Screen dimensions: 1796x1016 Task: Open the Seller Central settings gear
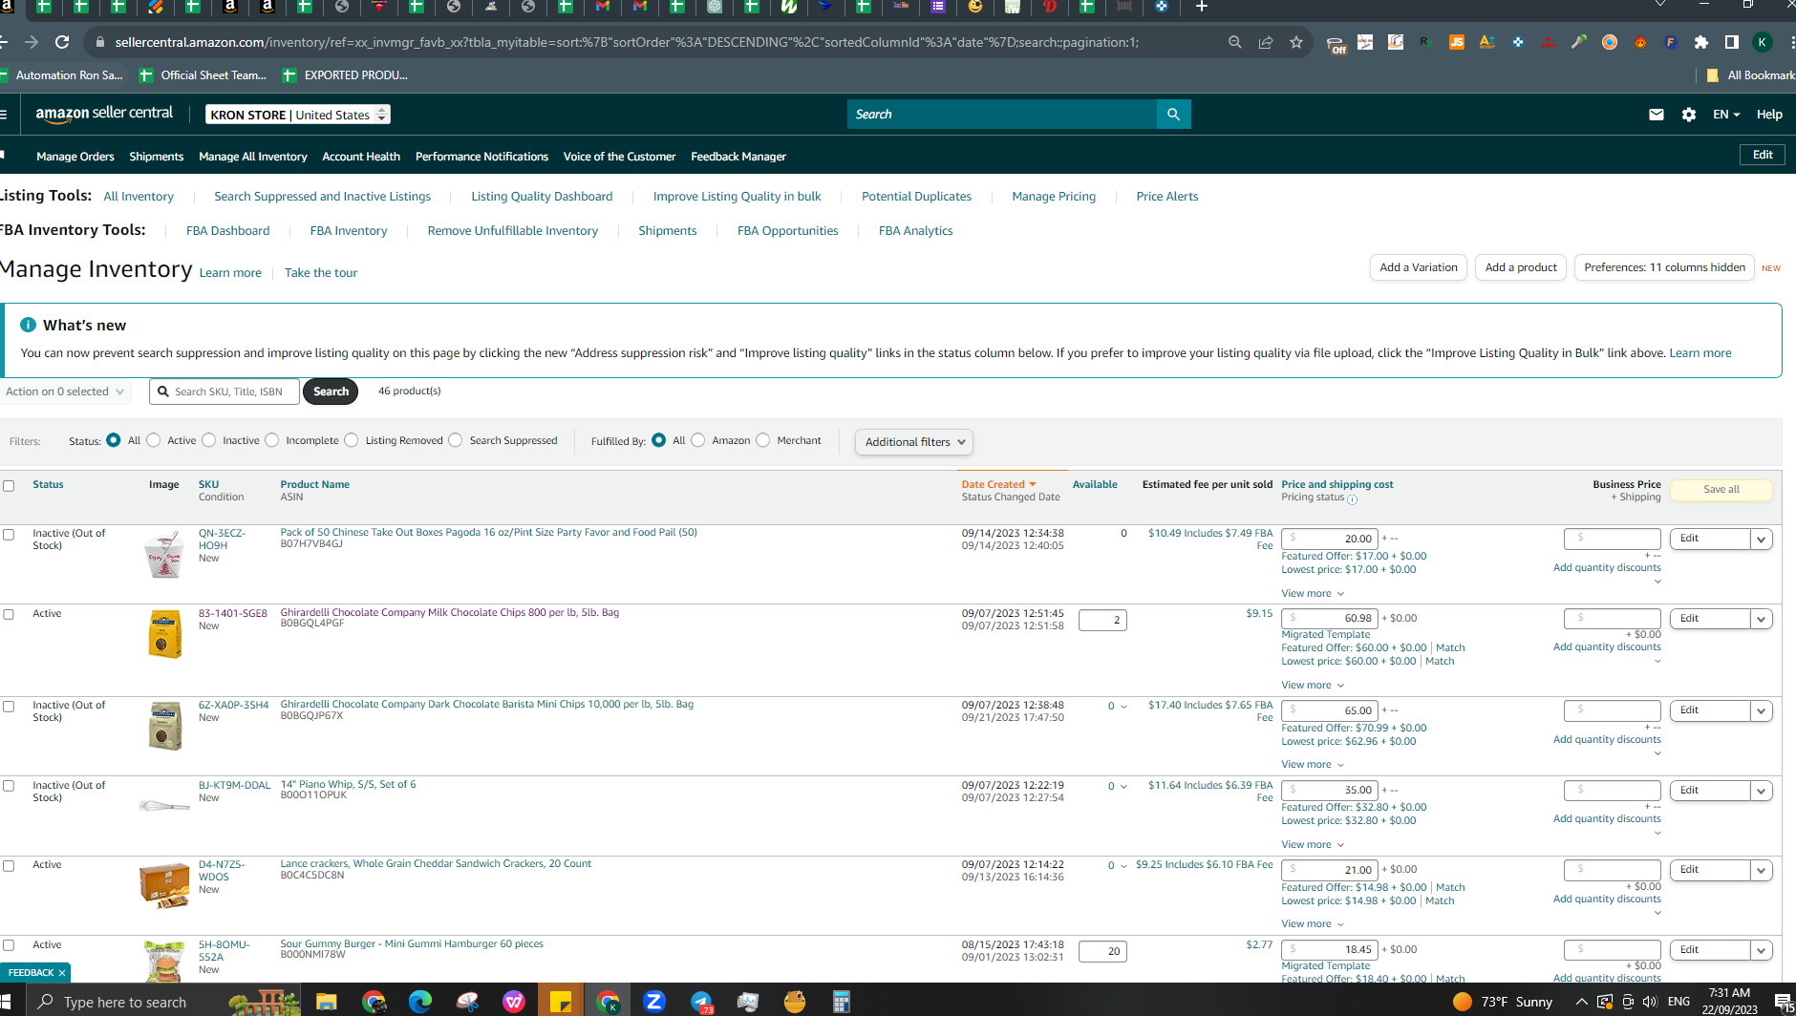coord(1689,115)
